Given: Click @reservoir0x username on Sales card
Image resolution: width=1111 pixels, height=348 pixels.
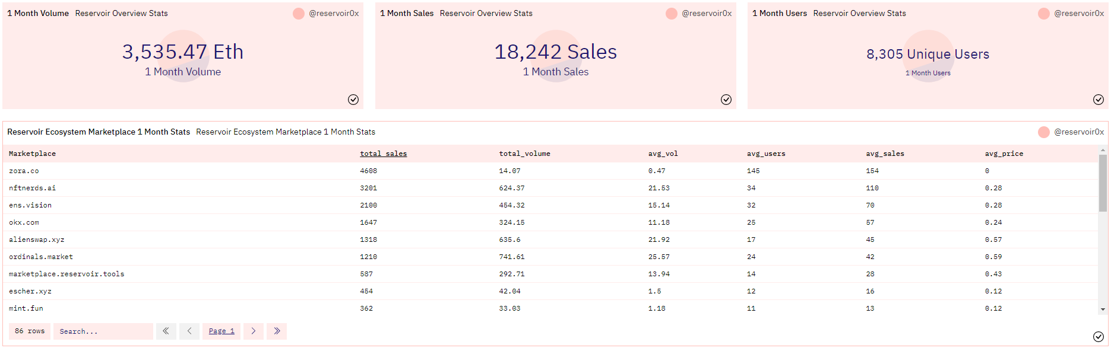Looking at the screenshot, I should click(707, 13).
